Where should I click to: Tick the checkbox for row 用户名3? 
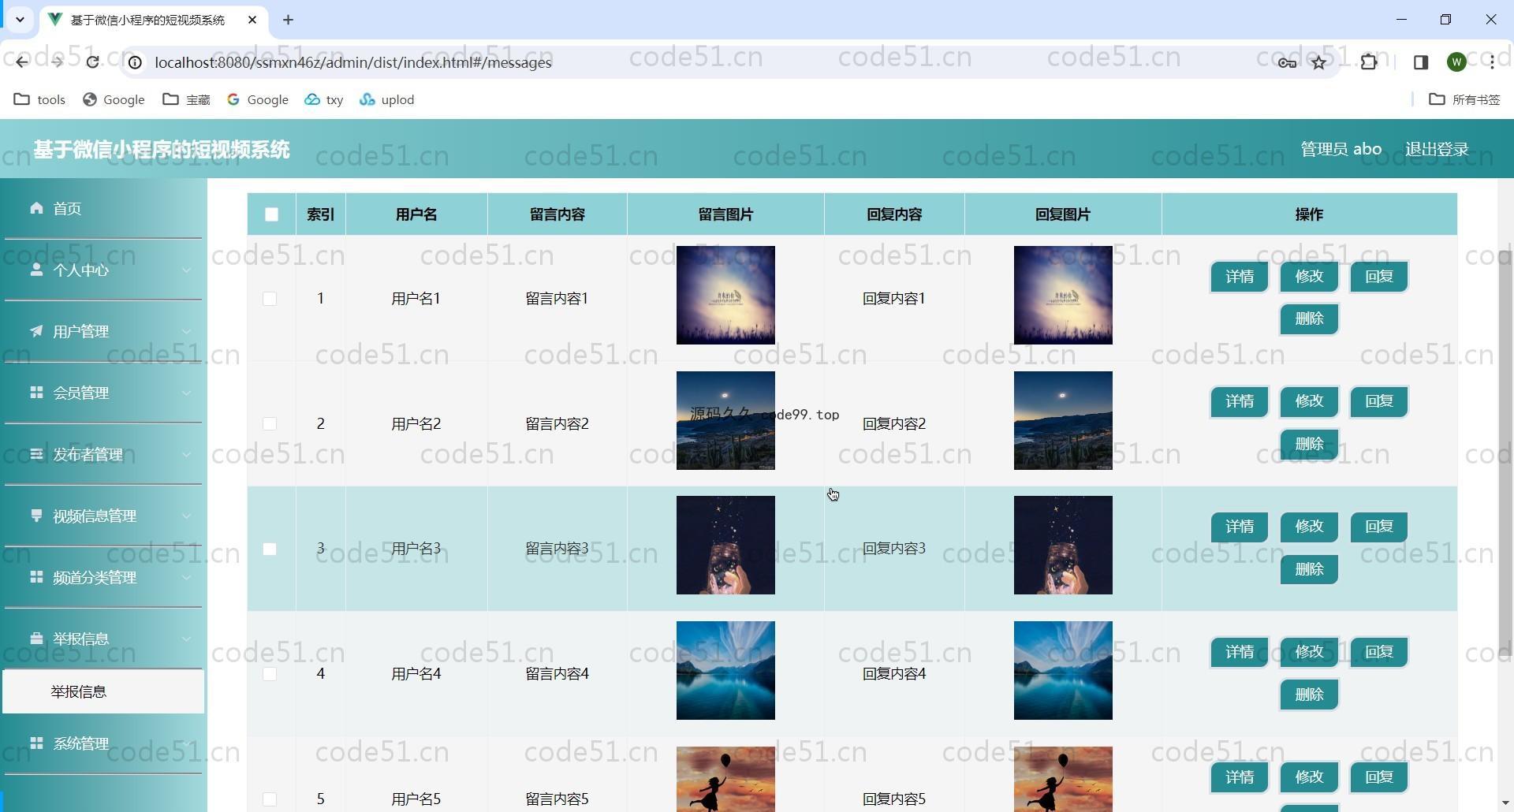pyautogui.click(x=270, y=549)
